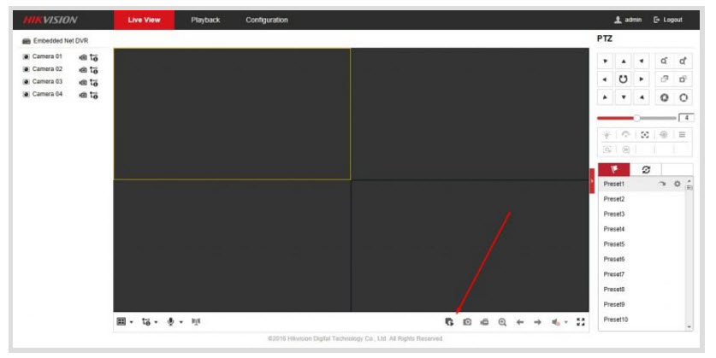This screenshot has width=716, height=358.
Task: Switch to the Playback tab
Action: (205, 20)
